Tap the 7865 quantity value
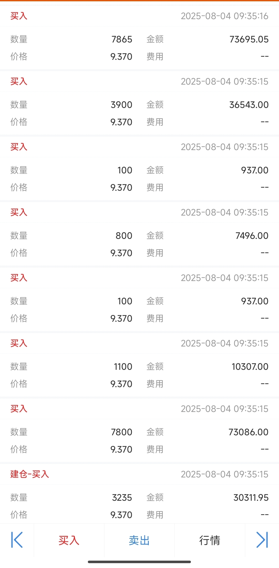 click(x=122, y=39)
